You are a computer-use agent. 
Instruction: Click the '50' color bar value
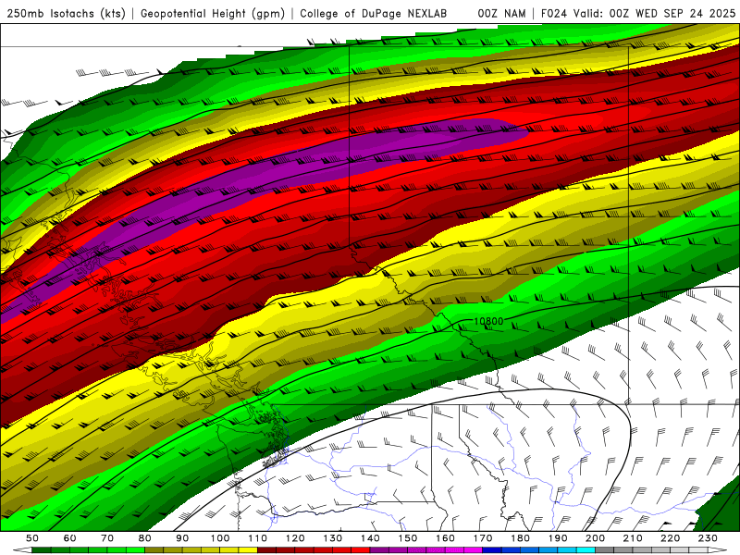point(32,538)
